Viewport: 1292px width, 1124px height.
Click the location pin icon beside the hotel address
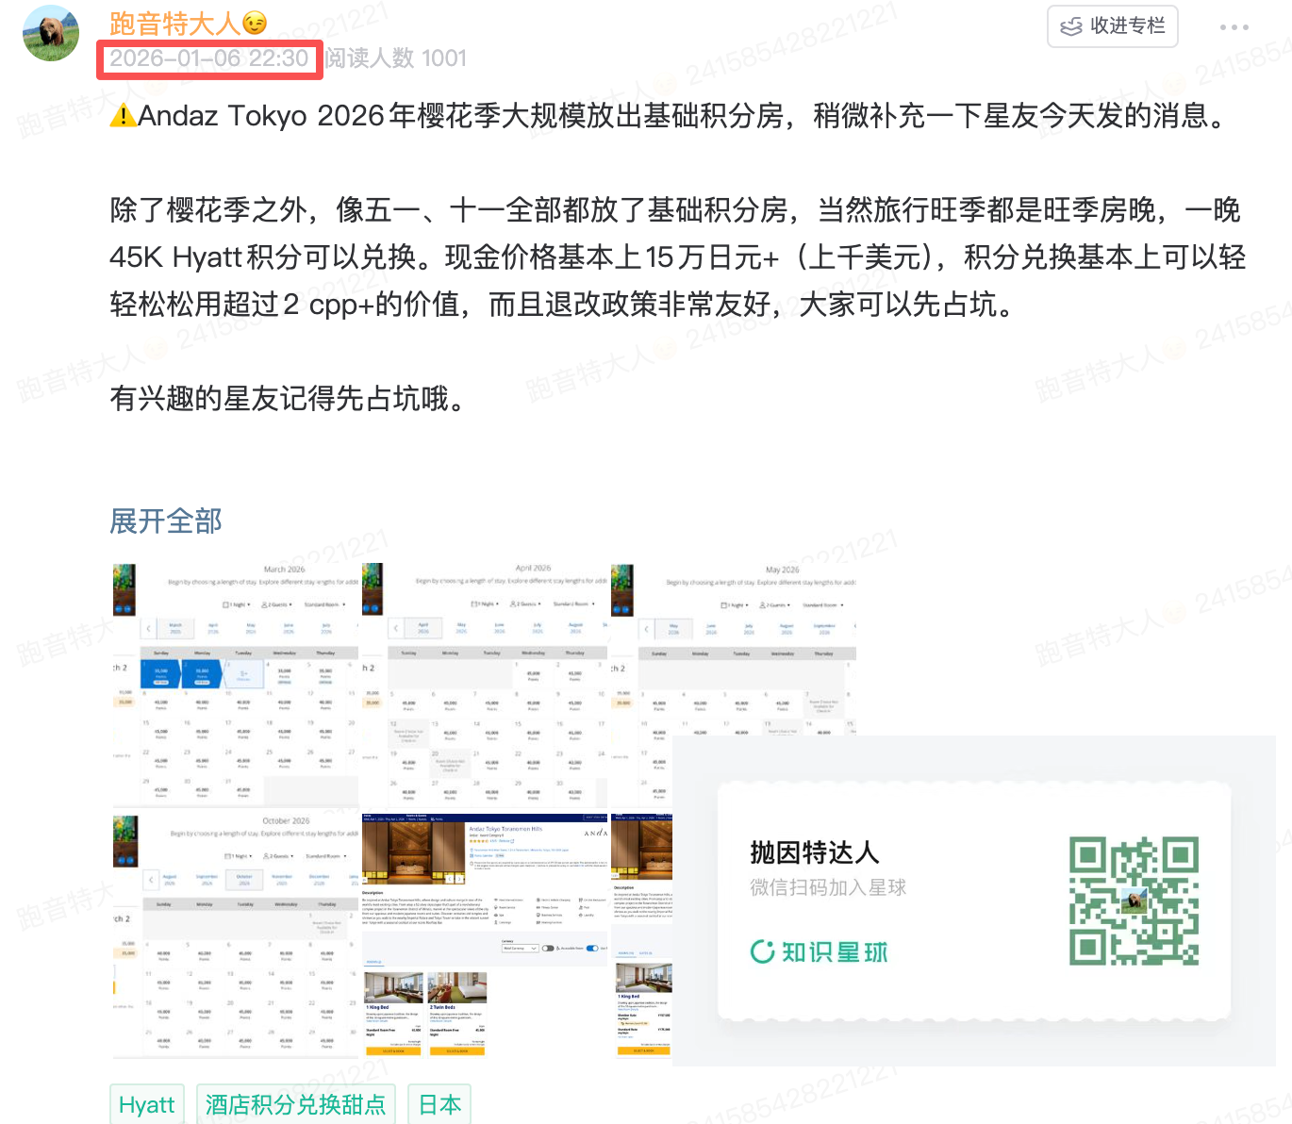point(471,850)
